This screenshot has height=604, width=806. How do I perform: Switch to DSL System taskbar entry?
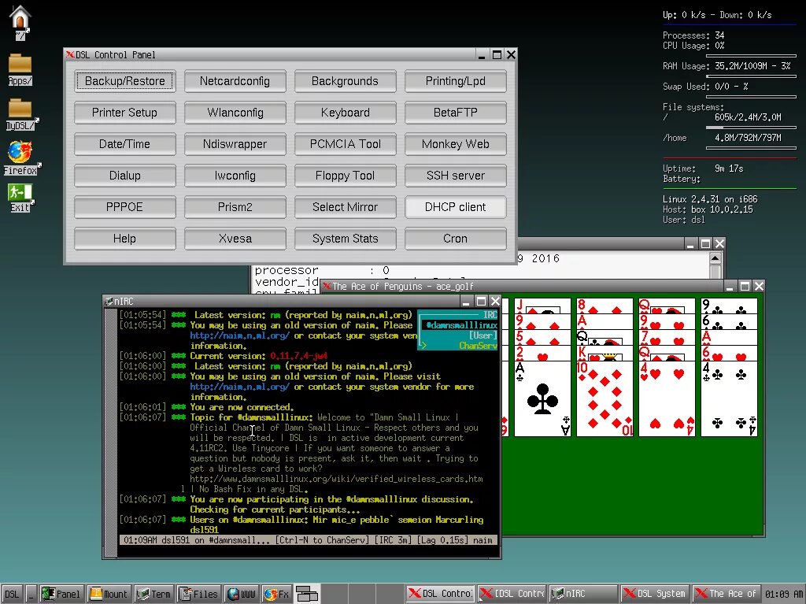tap(654, 594)
